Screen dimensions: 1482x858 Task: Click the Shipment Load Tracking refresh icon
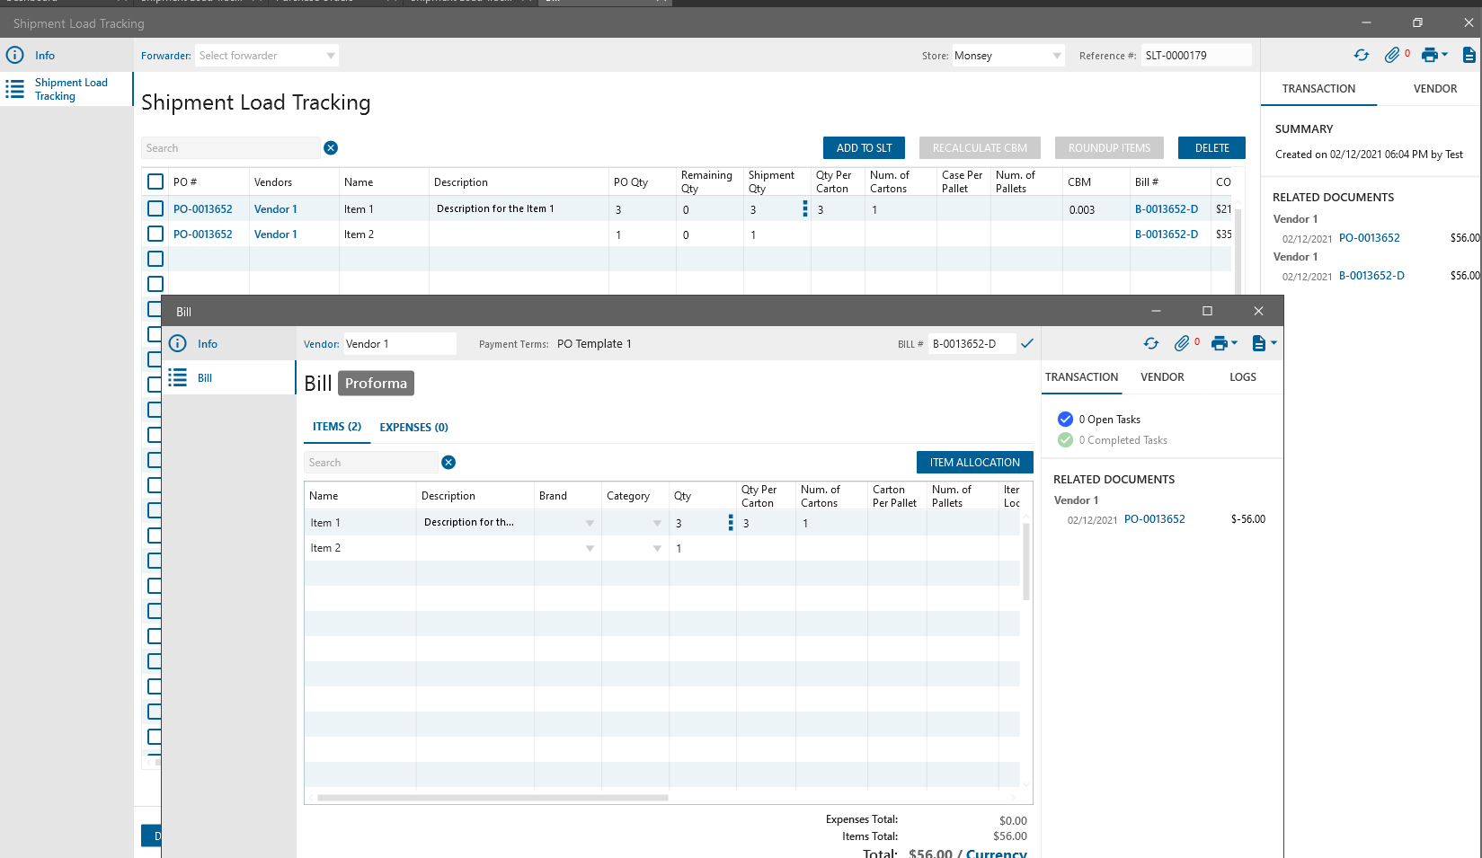point(1362,56)
